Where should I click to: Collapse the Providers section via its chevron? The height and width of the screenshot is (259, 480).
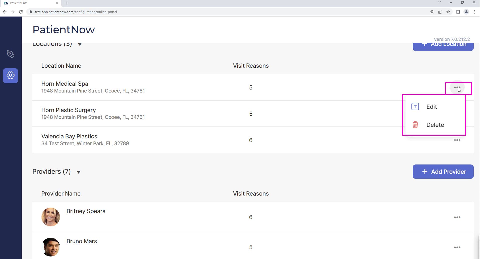pos(78,172)
